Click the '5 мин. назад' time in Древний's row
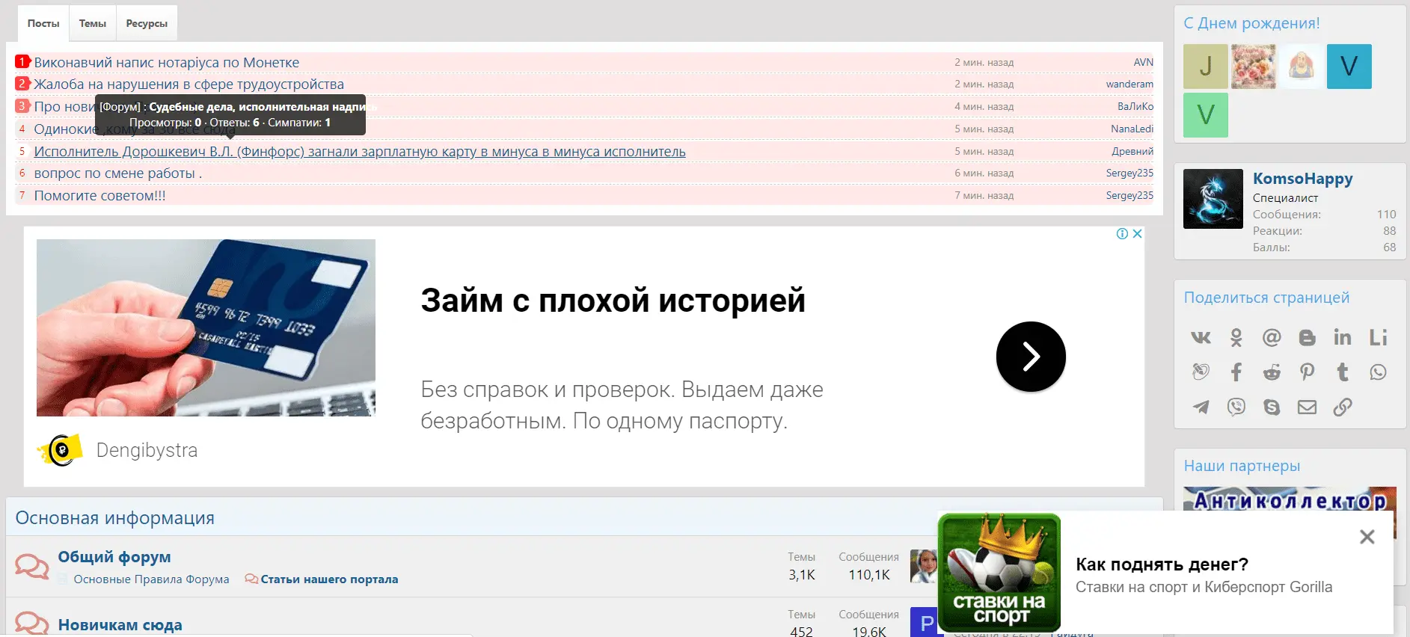 984,152
